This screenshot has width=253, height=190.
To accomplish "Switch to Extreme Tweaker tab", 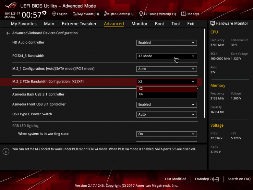I will click(x=79, y=24).
